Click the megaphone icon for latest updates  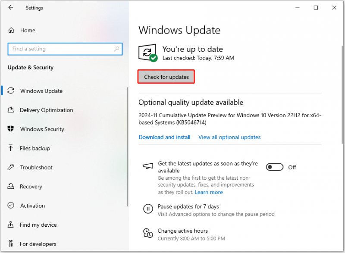148,166
